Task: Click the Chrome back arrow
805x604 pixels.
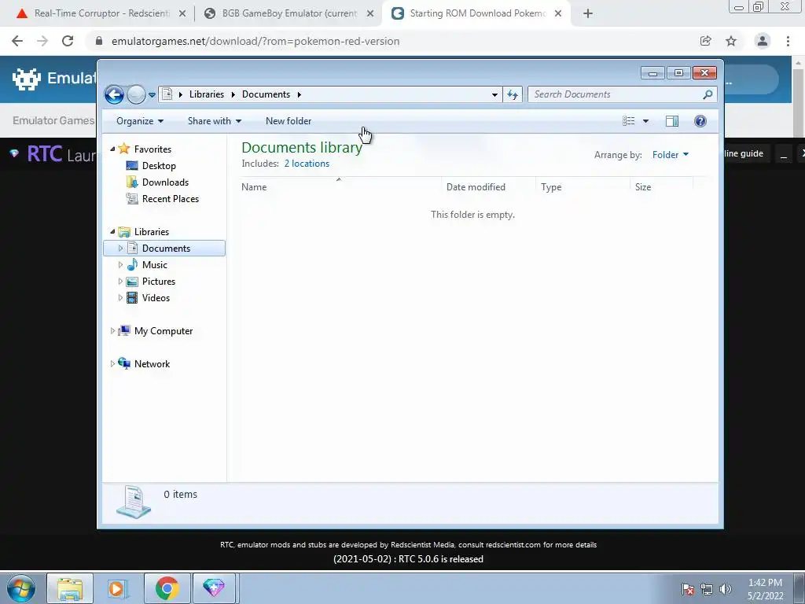Action: 17,41
